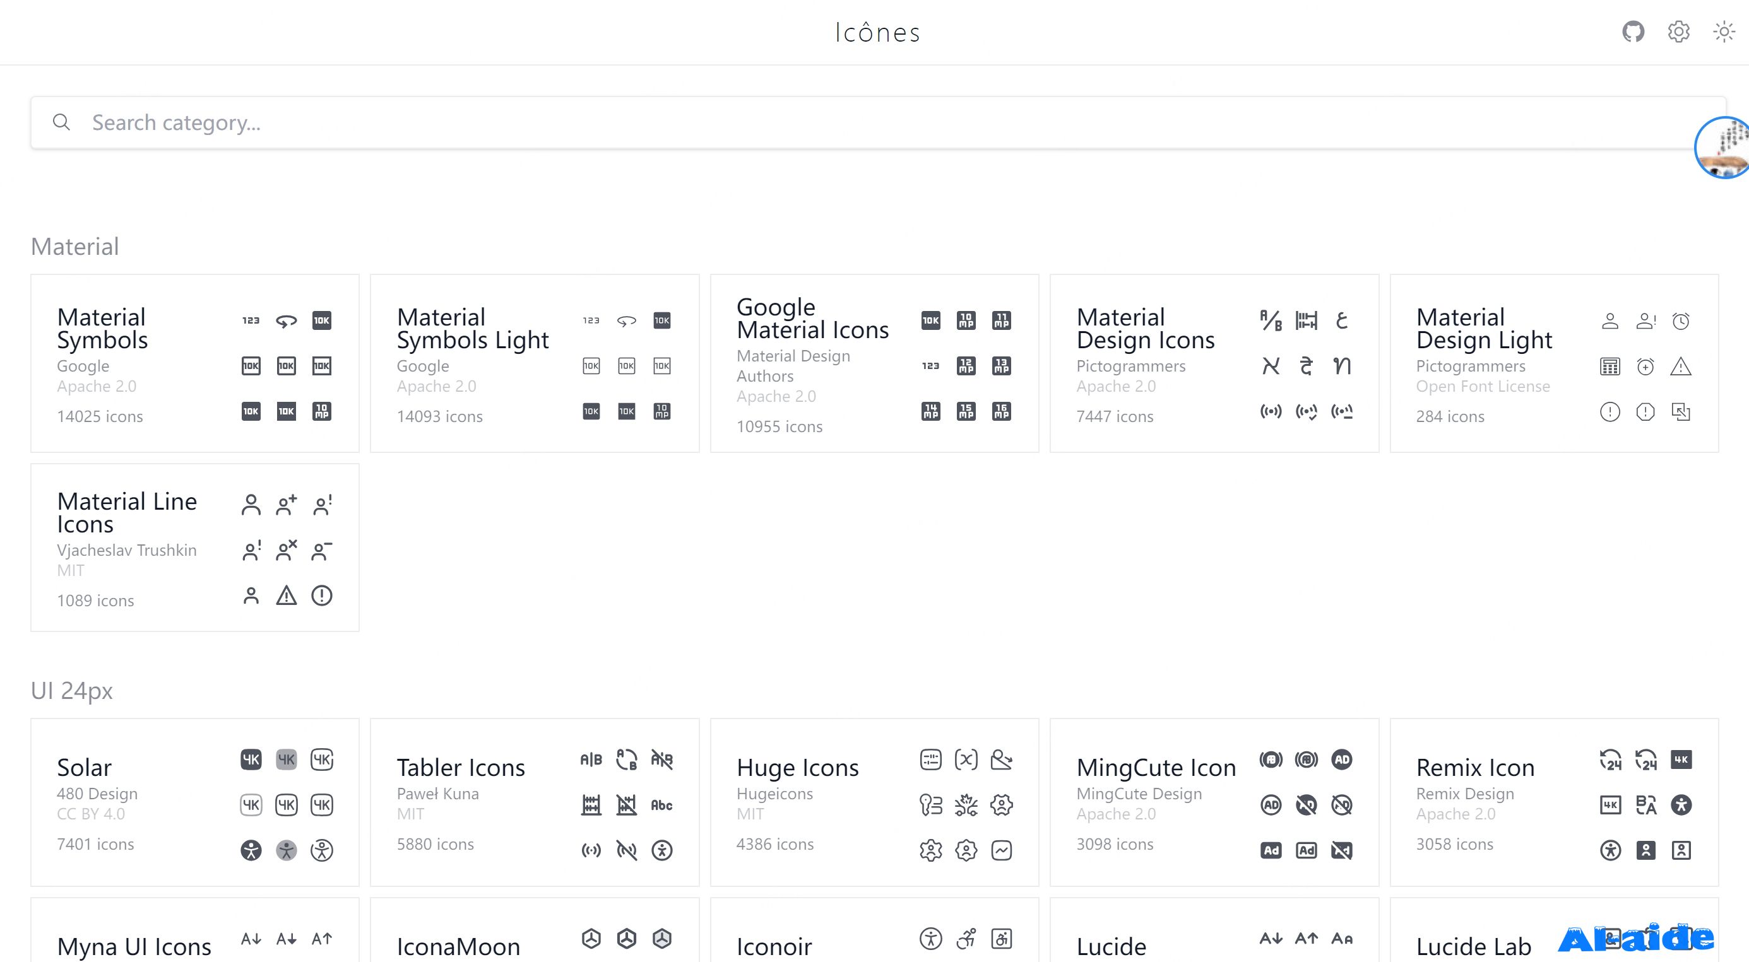The height and width of the screenshot is (962, 1749).
Task: Open the IconaMoon collection
Action: coord(535,930)
